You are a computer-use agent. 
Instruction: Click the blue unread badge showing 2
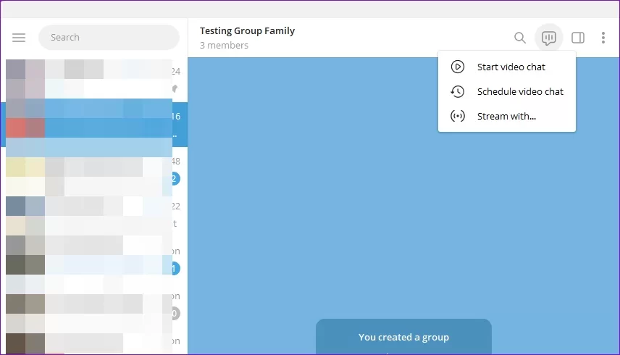tap(174, 179)
